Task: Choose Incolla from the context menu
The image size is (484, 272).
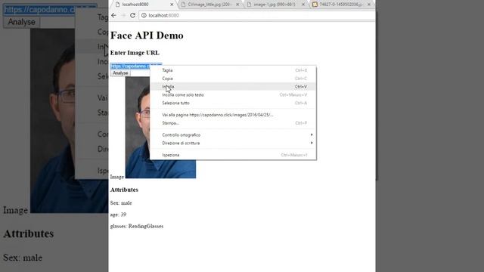Action: point(233,87)
